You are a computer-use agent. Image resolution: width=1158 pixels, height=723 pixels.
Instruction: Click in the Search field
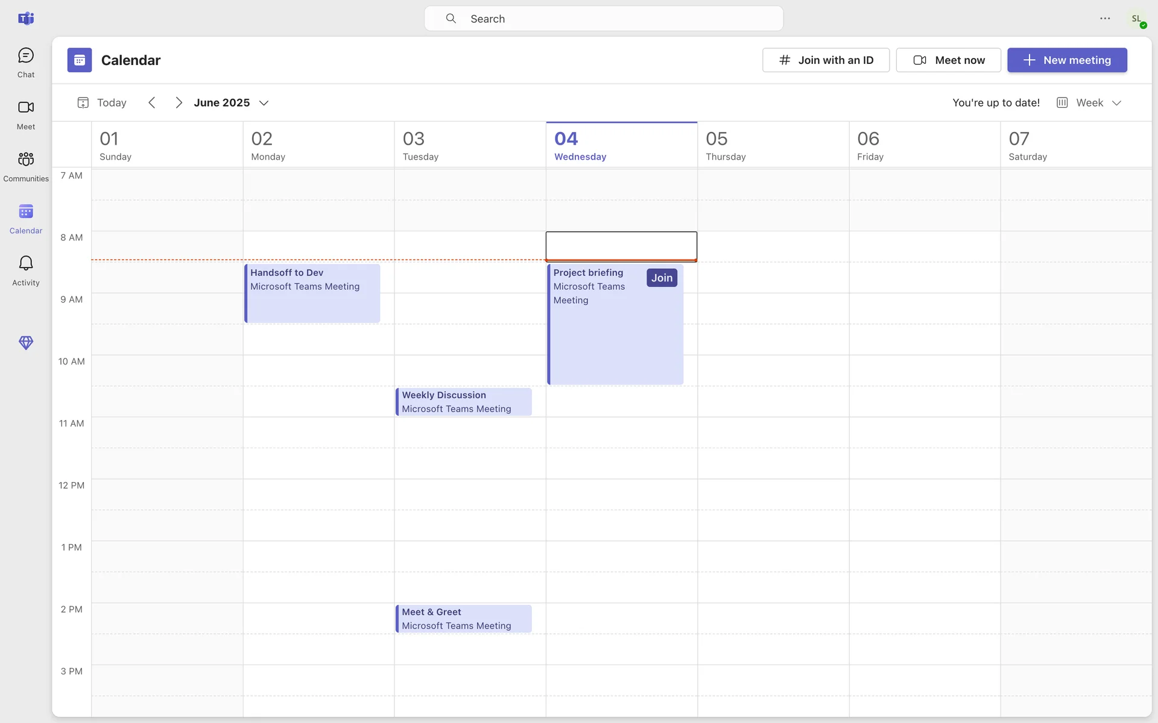pyautogui.click(x=603, y=19)
